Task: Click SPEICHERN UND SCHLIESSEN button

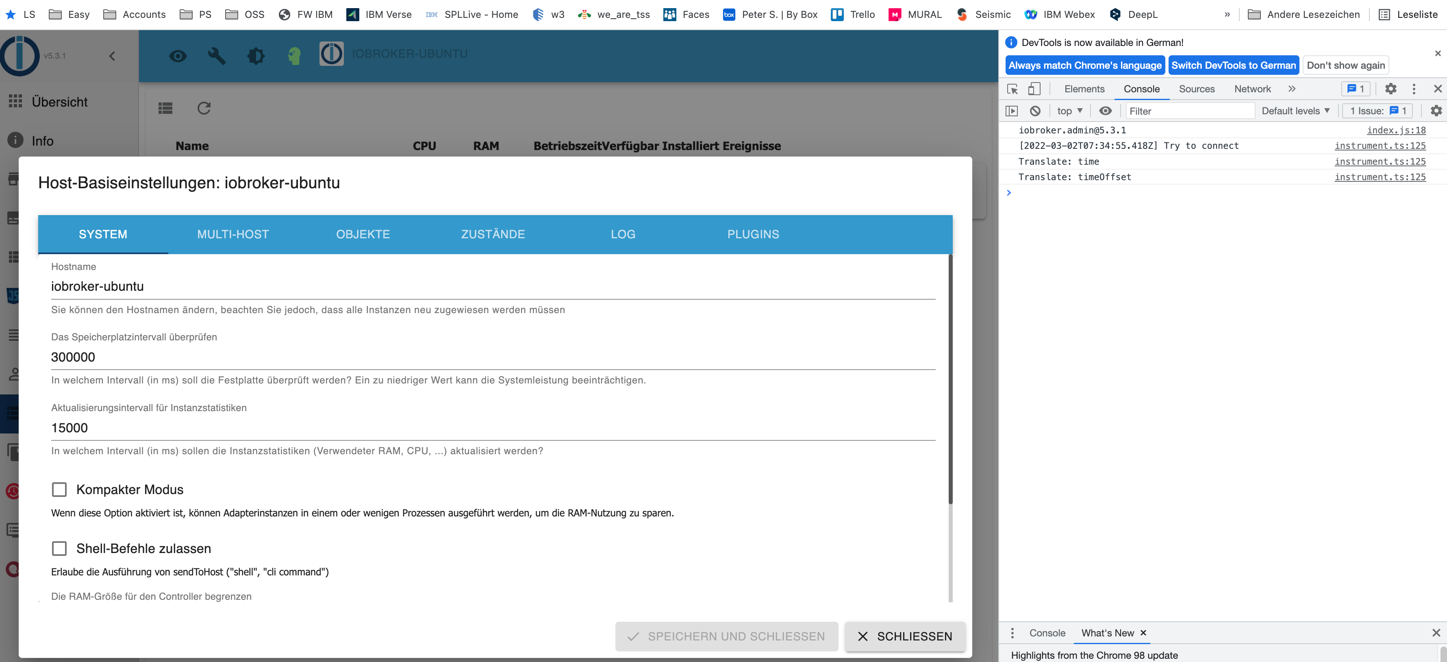Action: pyautogui.click(x=726, y=636)
